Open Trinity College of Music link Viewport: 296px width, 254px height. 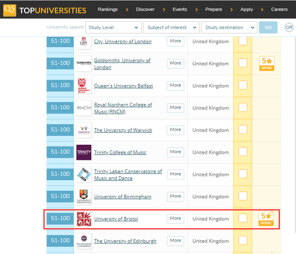pos(120,152)
